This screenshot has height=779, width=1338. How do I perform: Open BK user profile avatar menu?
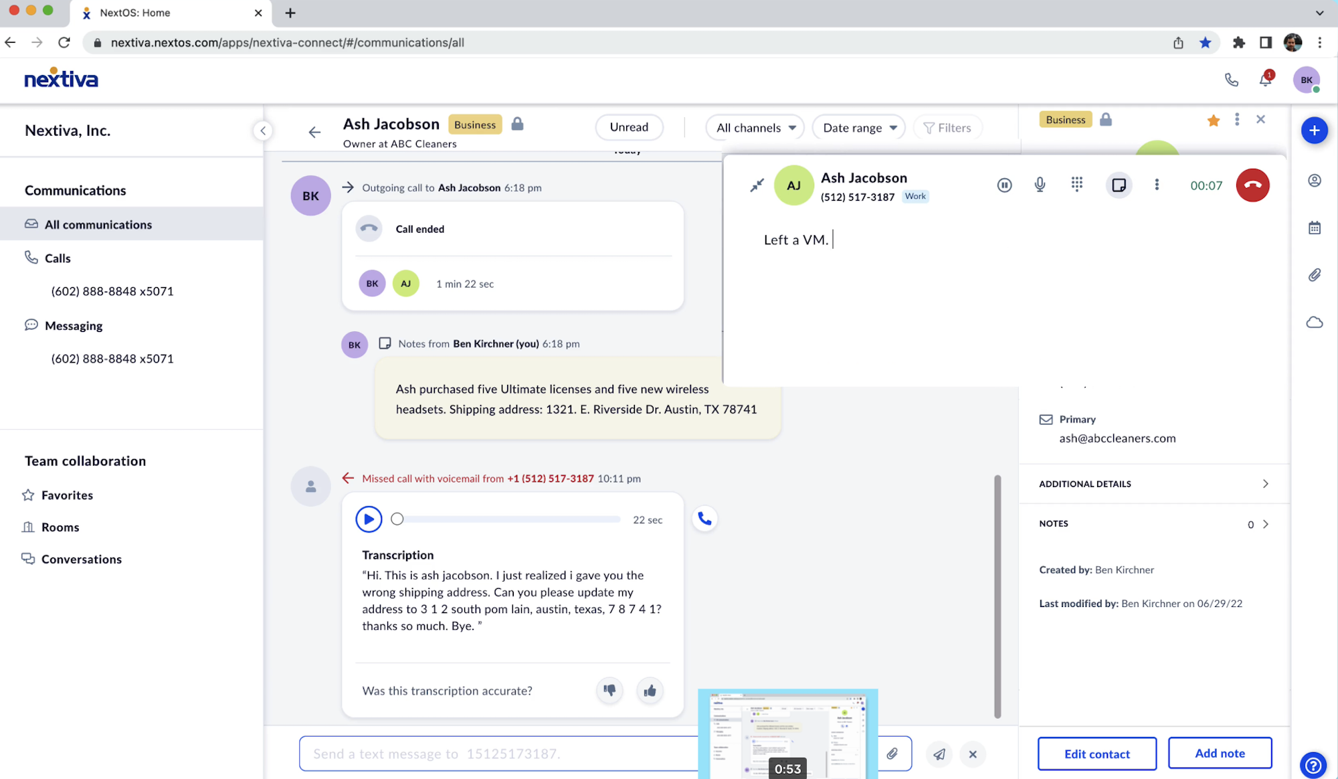coord(1306,80)
